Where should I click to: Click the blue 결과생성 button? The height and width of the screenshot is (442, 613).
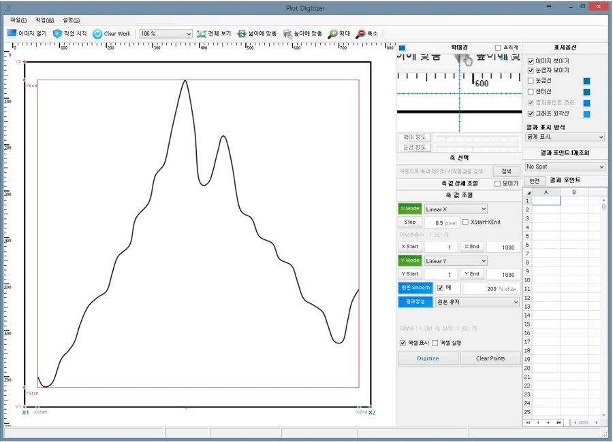pyautogui.click(x=415, y=302)
